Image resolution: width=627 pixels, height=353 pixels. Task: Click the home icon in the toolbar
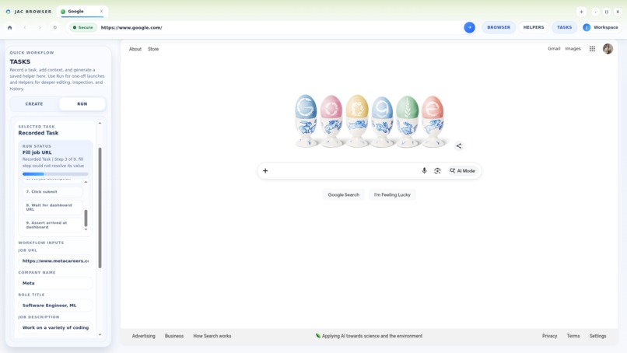coord(10,27)
